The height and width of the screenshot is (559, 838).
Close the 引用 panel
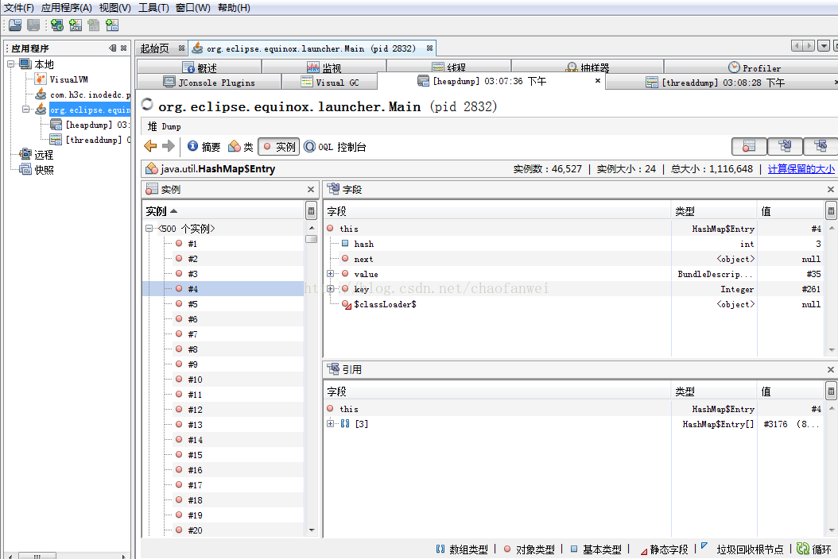(831, 369)
